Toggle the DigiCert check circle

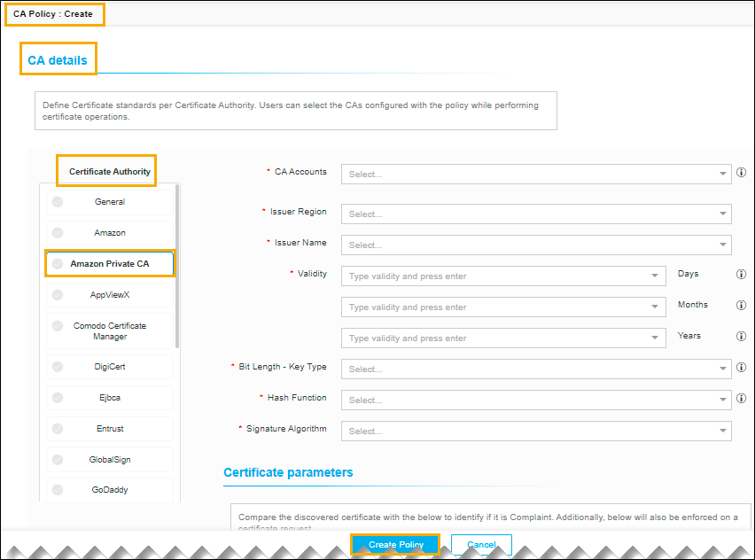[x=58, y=367]
